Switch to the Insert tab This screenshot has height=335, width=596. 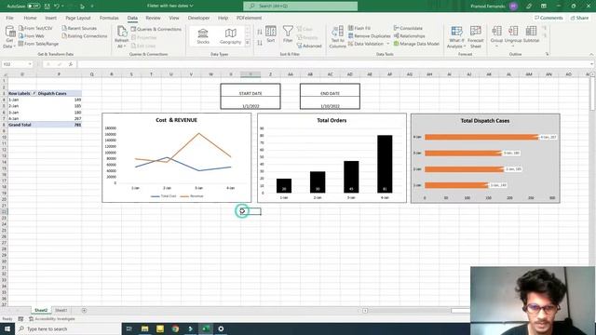click(x=50, y=18)
